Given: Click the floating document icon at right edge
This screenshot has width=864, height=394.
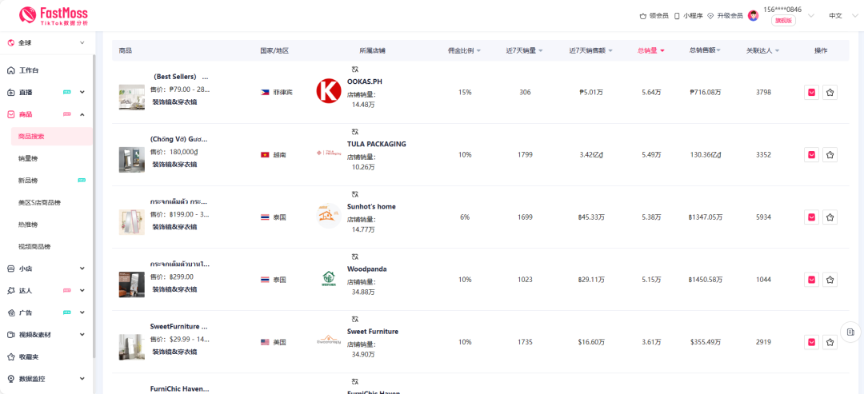Looking at the screenshot, I should coord(851,332).
